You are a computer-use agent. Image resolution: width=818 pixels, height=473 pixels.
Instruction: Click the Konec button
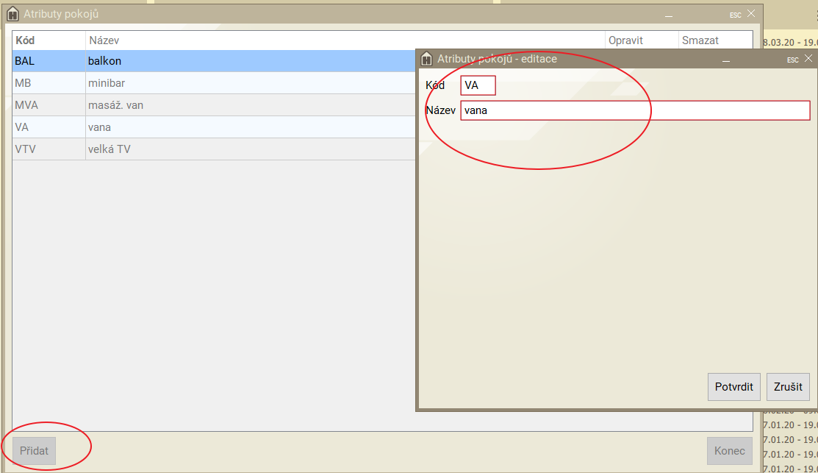click(729, 451)
